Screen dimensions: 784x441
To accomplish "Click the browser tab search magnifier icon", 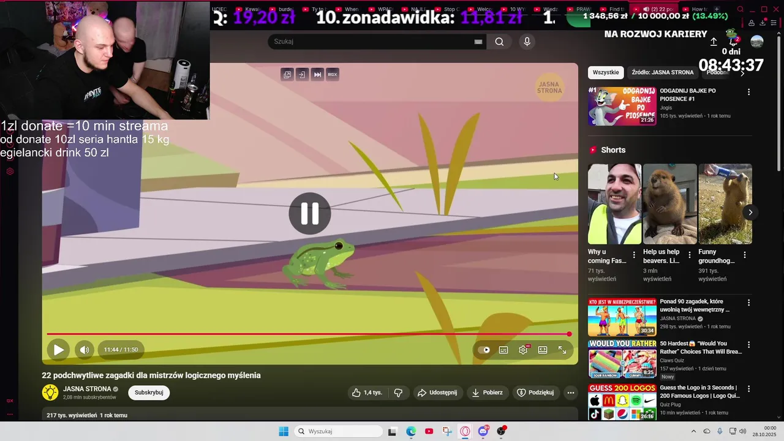I will [x=741, y=9].
